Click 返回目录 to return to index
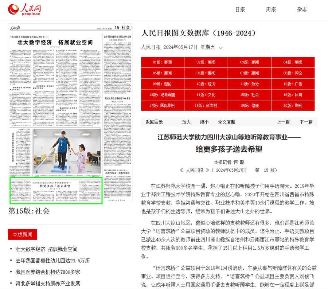328x289 pixels. coord(154,122)
